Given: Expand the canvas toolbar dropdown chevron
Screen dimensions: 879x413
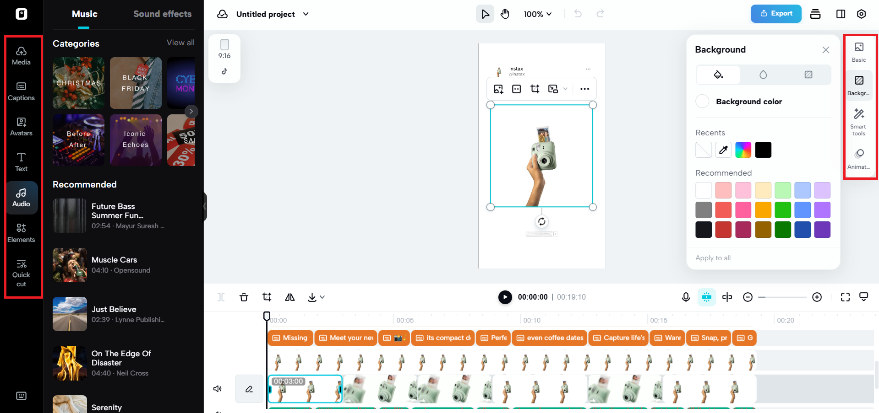Looking at the screenshot, I should click(x=565, y=89).
